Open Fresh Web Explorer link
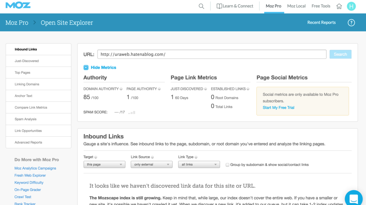This screenshot has width=366, height=205. [x=30, y=175]
